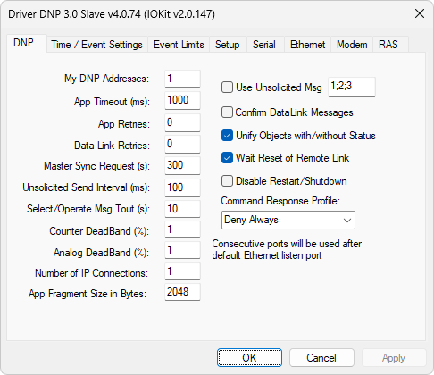The height and width of the screenshot is (375, 434).
Task: Click the Analog DeadBand (%) field
Action: 182,250
